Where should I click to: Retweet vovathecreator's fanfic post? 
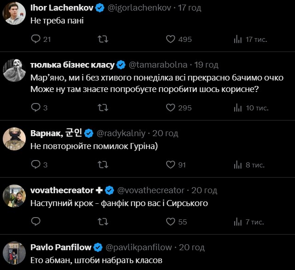(103, 221)
